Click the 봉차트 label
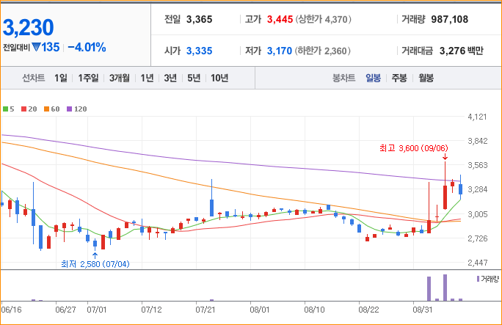Image resolution: width=502 pixels, height=325 pixels. click(344, 78)
